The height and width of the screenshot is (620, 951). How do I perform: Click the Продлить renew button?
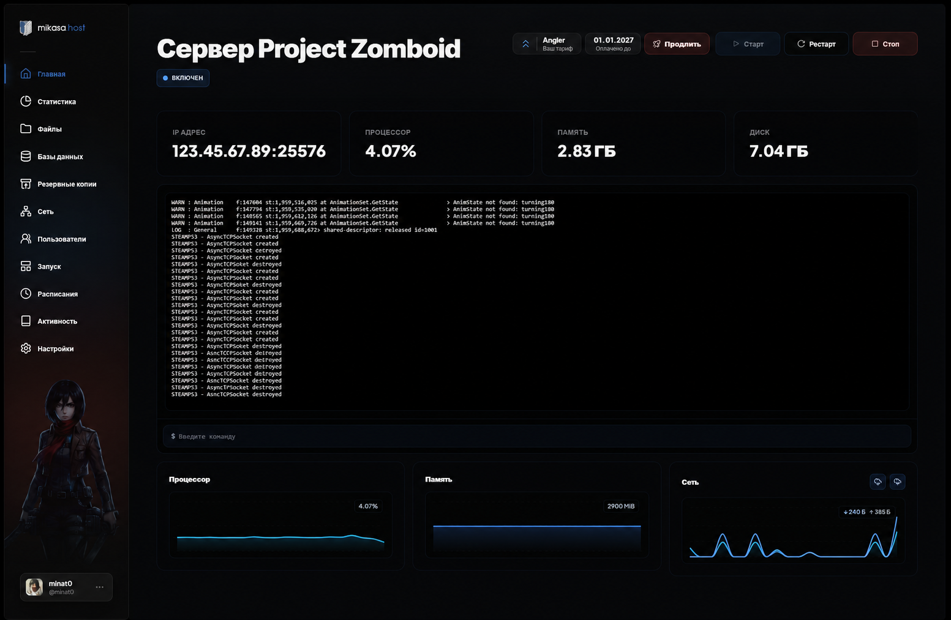click(x=677, y=44)
